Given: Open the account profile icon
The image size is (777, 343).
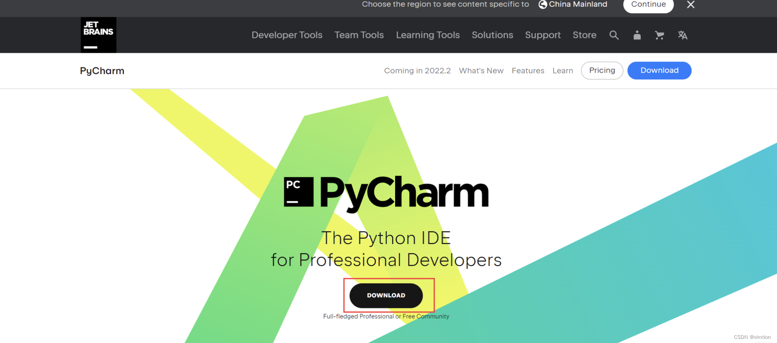Looking at the screenshot, I should [637, 35].
